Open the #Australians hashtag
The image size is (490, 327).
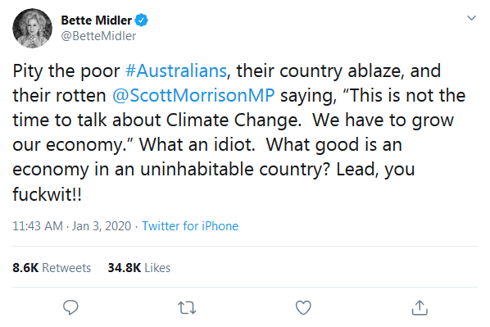pyautogui.click(x=176, y=71)
